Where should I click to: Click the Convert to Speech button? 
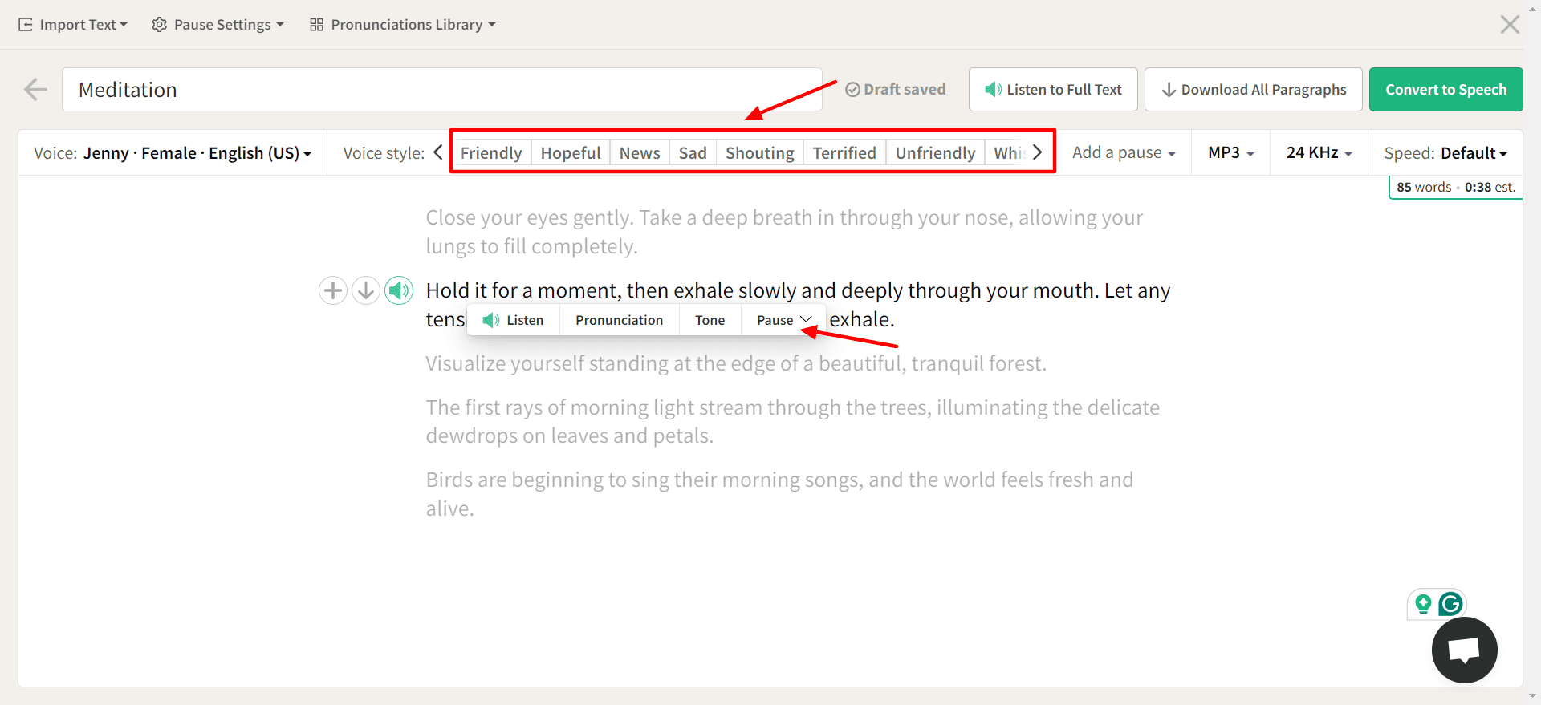[x=1445, y=90]
